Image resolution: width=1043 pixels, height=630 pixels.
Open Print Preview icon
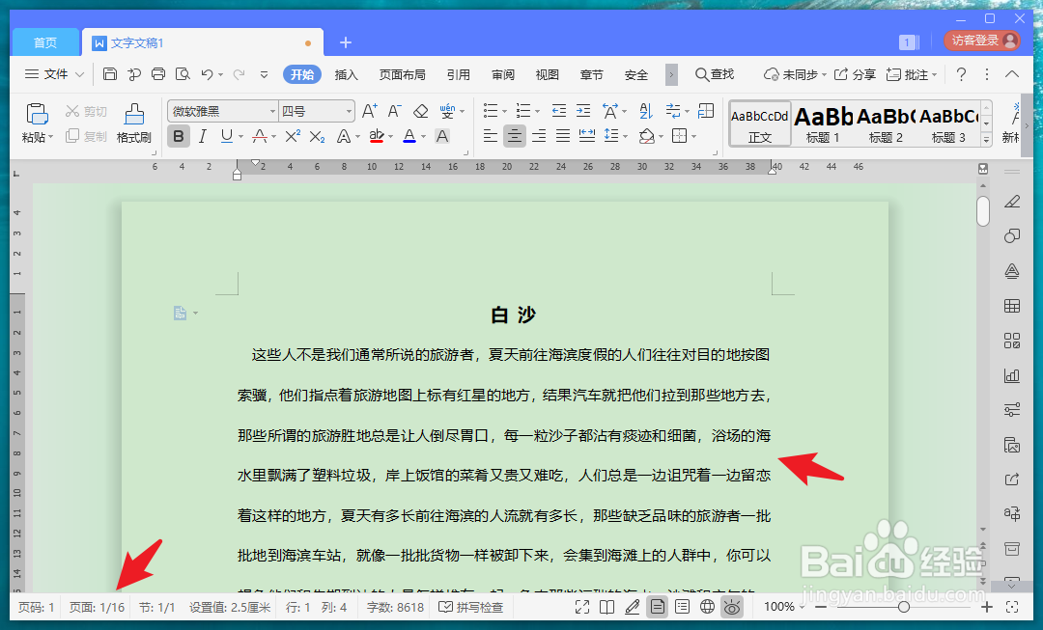click(x=183, y=74)
